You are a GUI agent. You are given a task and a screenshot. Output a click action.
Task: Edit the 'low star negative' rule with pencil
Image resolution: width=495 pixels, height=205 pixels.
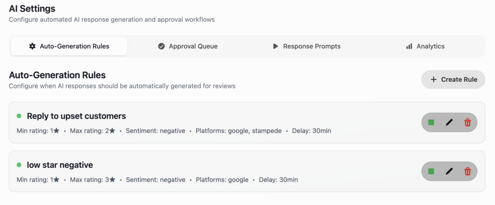tap(449, 171)
